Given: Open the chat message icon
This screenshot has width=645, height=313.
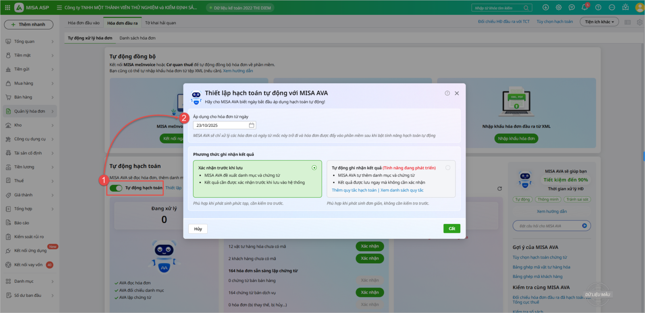Looking at the screenshot, I should (x=572, y=8).
